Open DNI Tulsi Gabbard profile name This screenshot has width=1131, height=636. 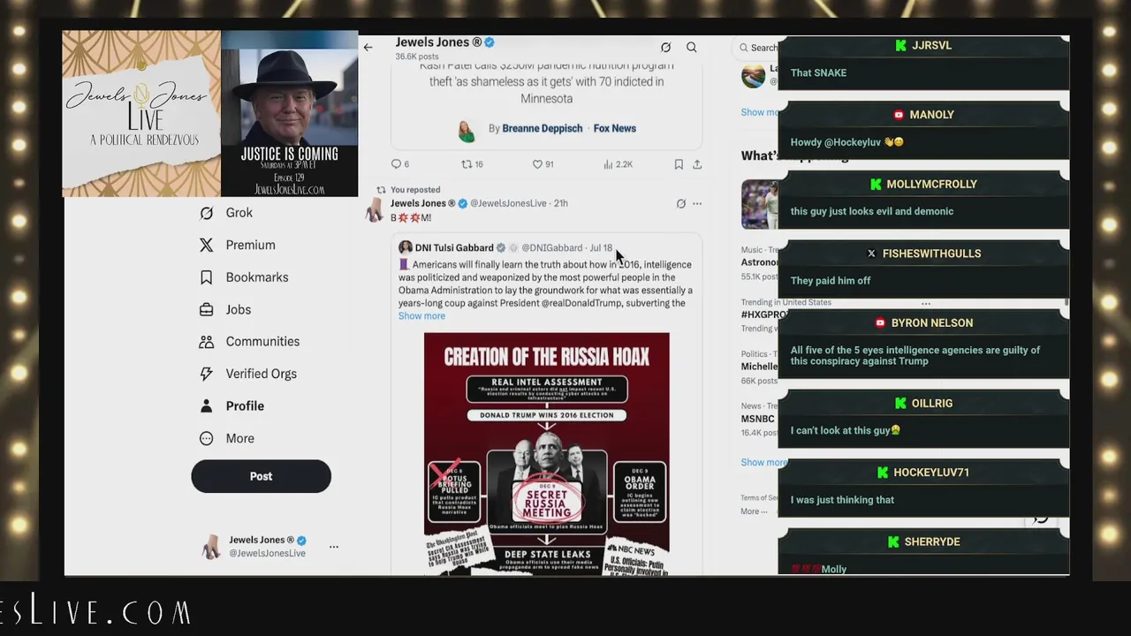(x=454, y=248)
